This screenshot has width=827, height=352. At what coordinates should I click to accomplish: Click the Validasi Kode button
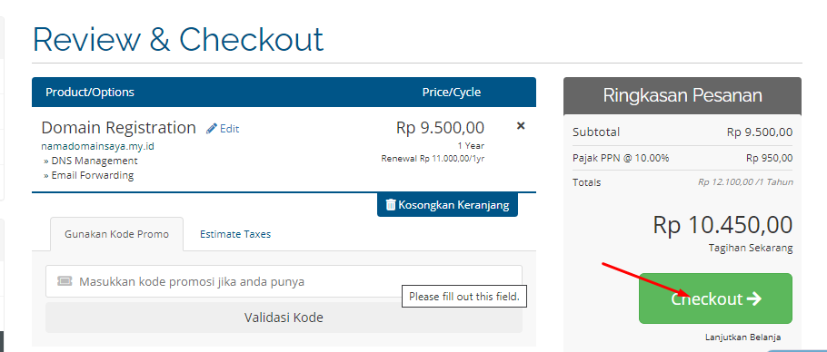[x=284, y=318]
